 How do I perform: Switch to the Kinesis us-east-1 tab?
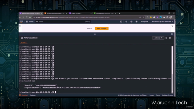80,13
